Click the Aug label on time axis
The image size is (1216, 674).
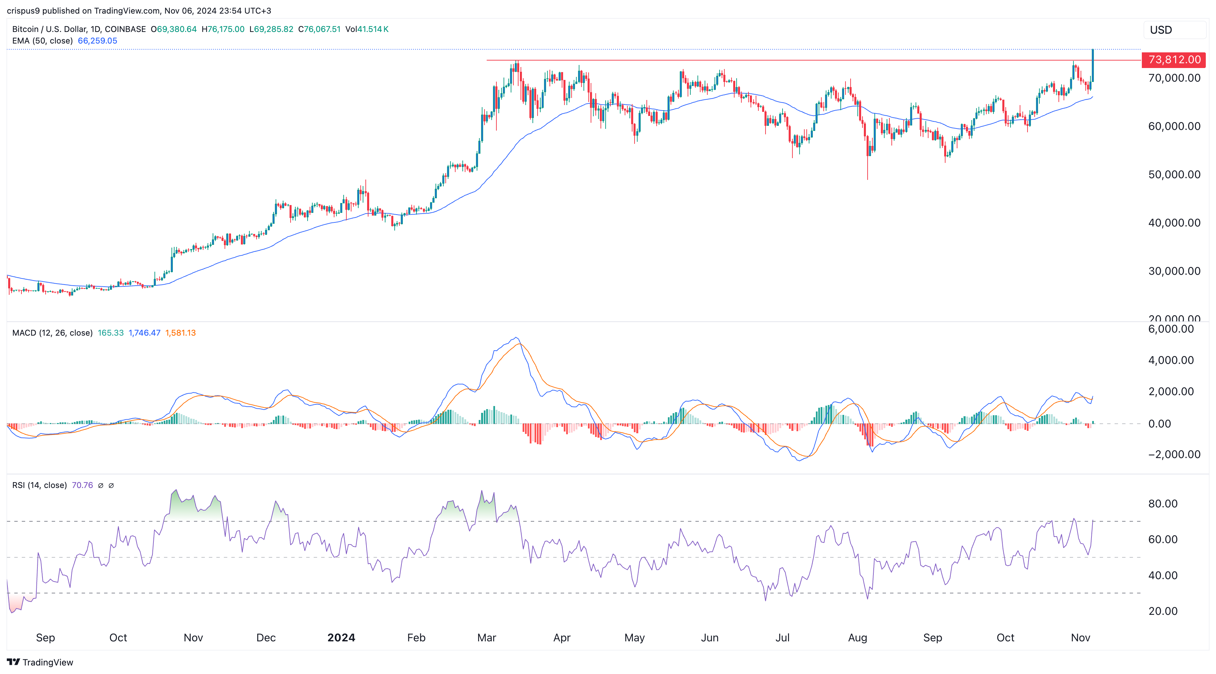(857, 638)
